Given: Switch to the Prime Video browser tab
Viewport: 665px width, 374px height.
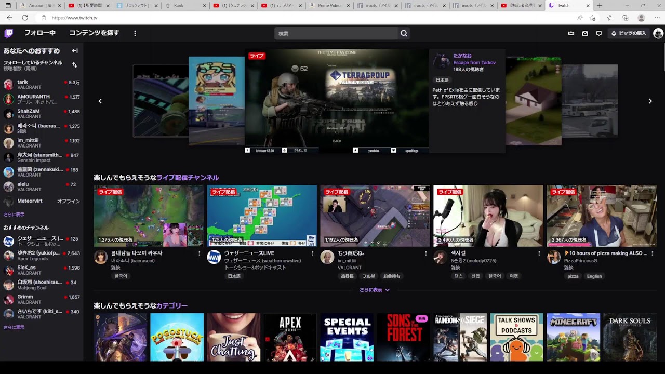Looking at the screenshot, I should coord(329,6).
